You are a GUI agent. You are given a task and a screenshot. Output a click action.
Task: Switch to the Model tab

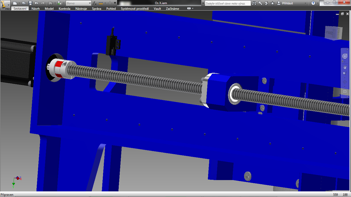click(49, 8)
